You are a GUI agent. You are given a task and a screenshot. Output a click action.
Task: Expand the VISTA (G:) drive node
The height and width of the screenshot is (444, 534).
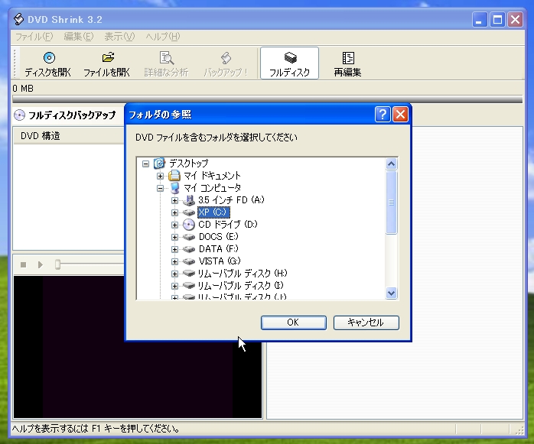(x=174, y=261)
